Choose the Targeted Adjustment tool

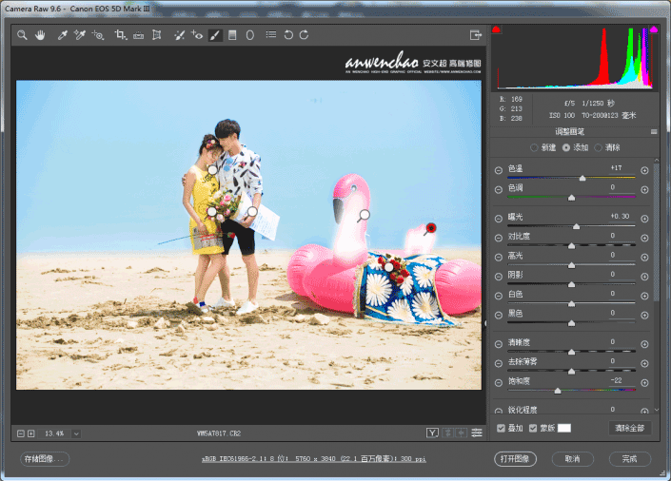pos(98,35)
